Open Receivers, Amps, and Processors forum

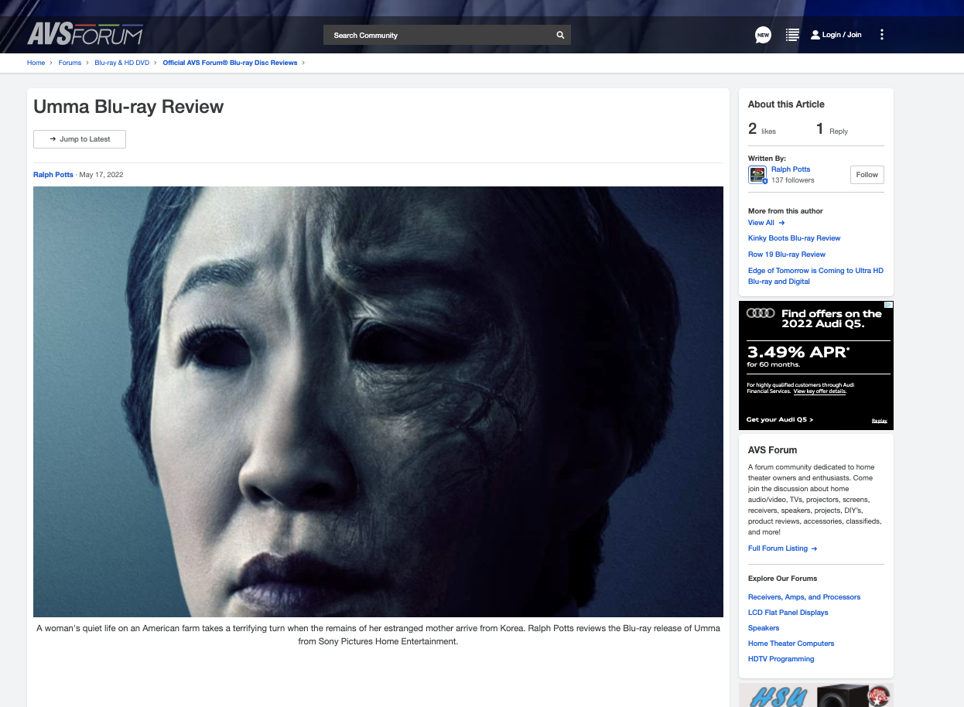tap(804, 597)
